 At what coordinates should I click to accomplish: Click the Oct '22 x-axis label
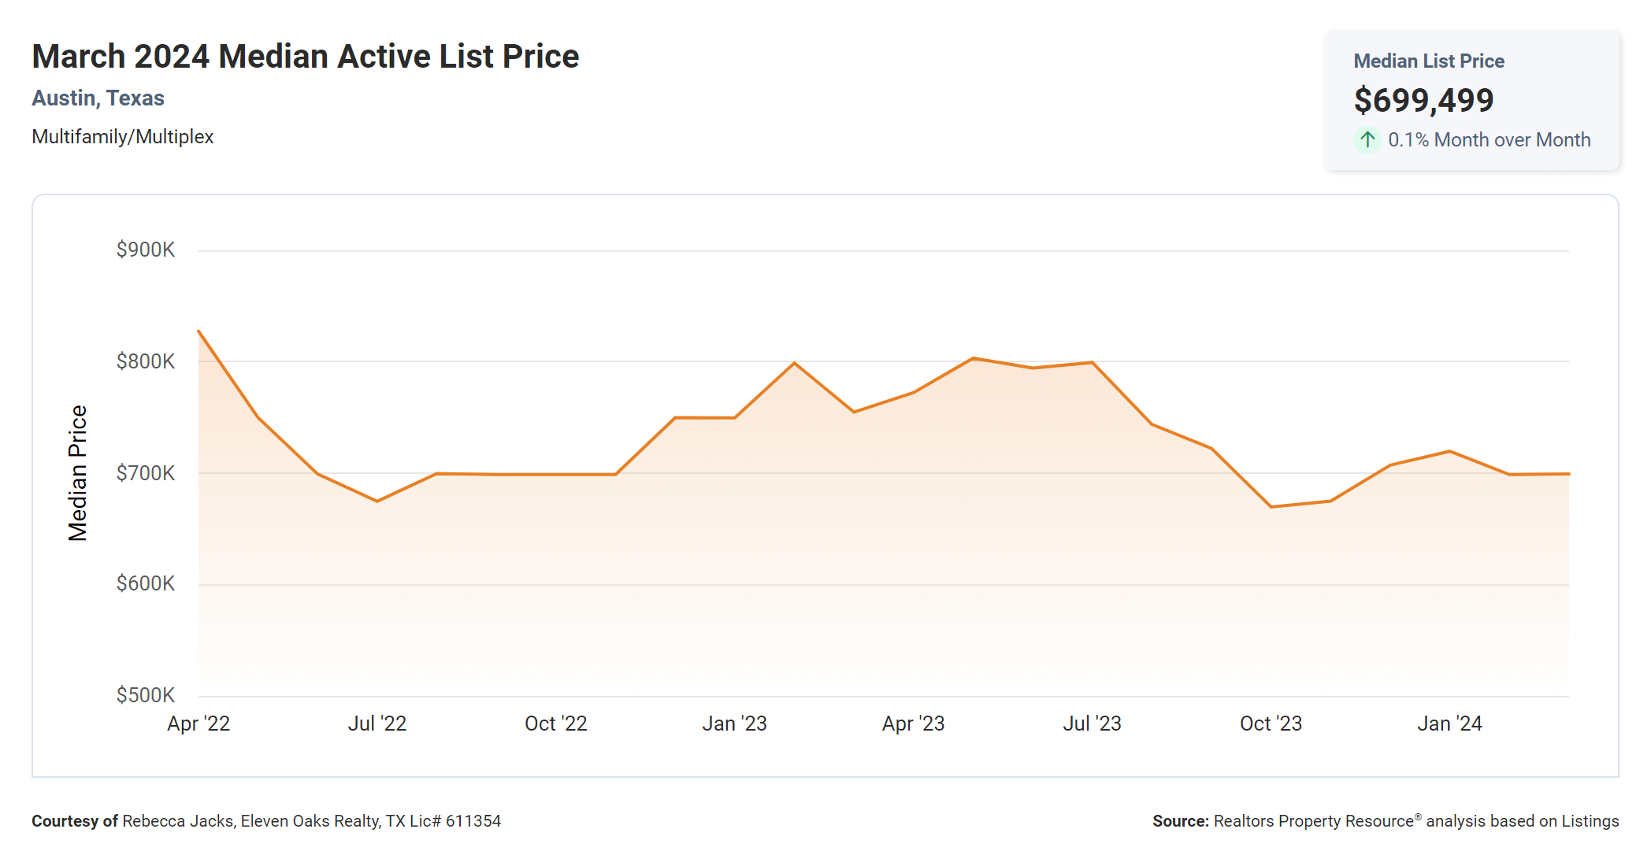[556, 724]
